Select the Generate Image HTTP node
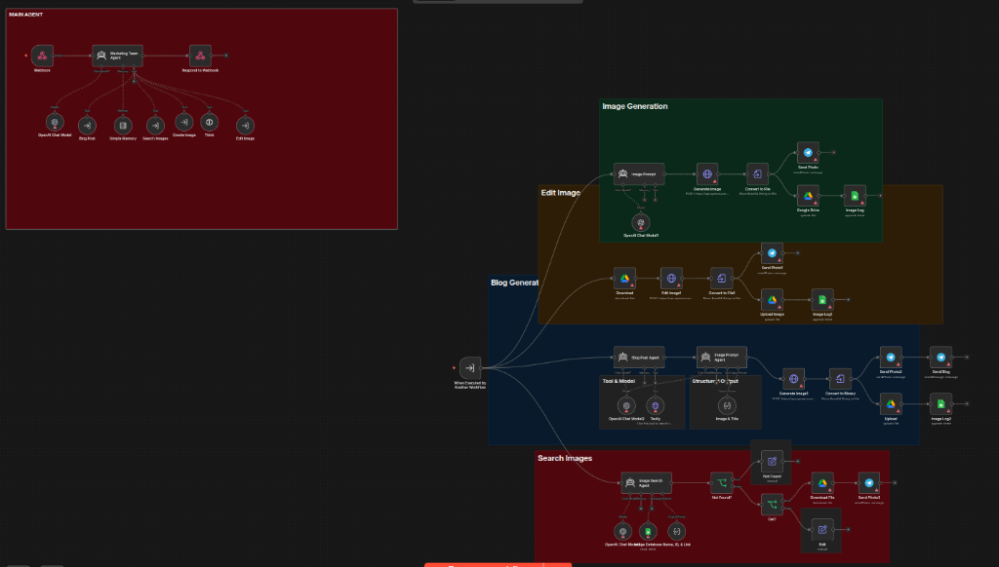Screen dimensions: 999x567 pos(707,173)
